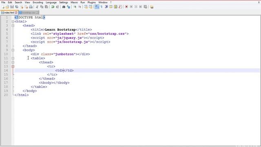Click the 'css/bootstrap.css' href value
This screenshot has height=147, width=261.
(x=107, y=33)
